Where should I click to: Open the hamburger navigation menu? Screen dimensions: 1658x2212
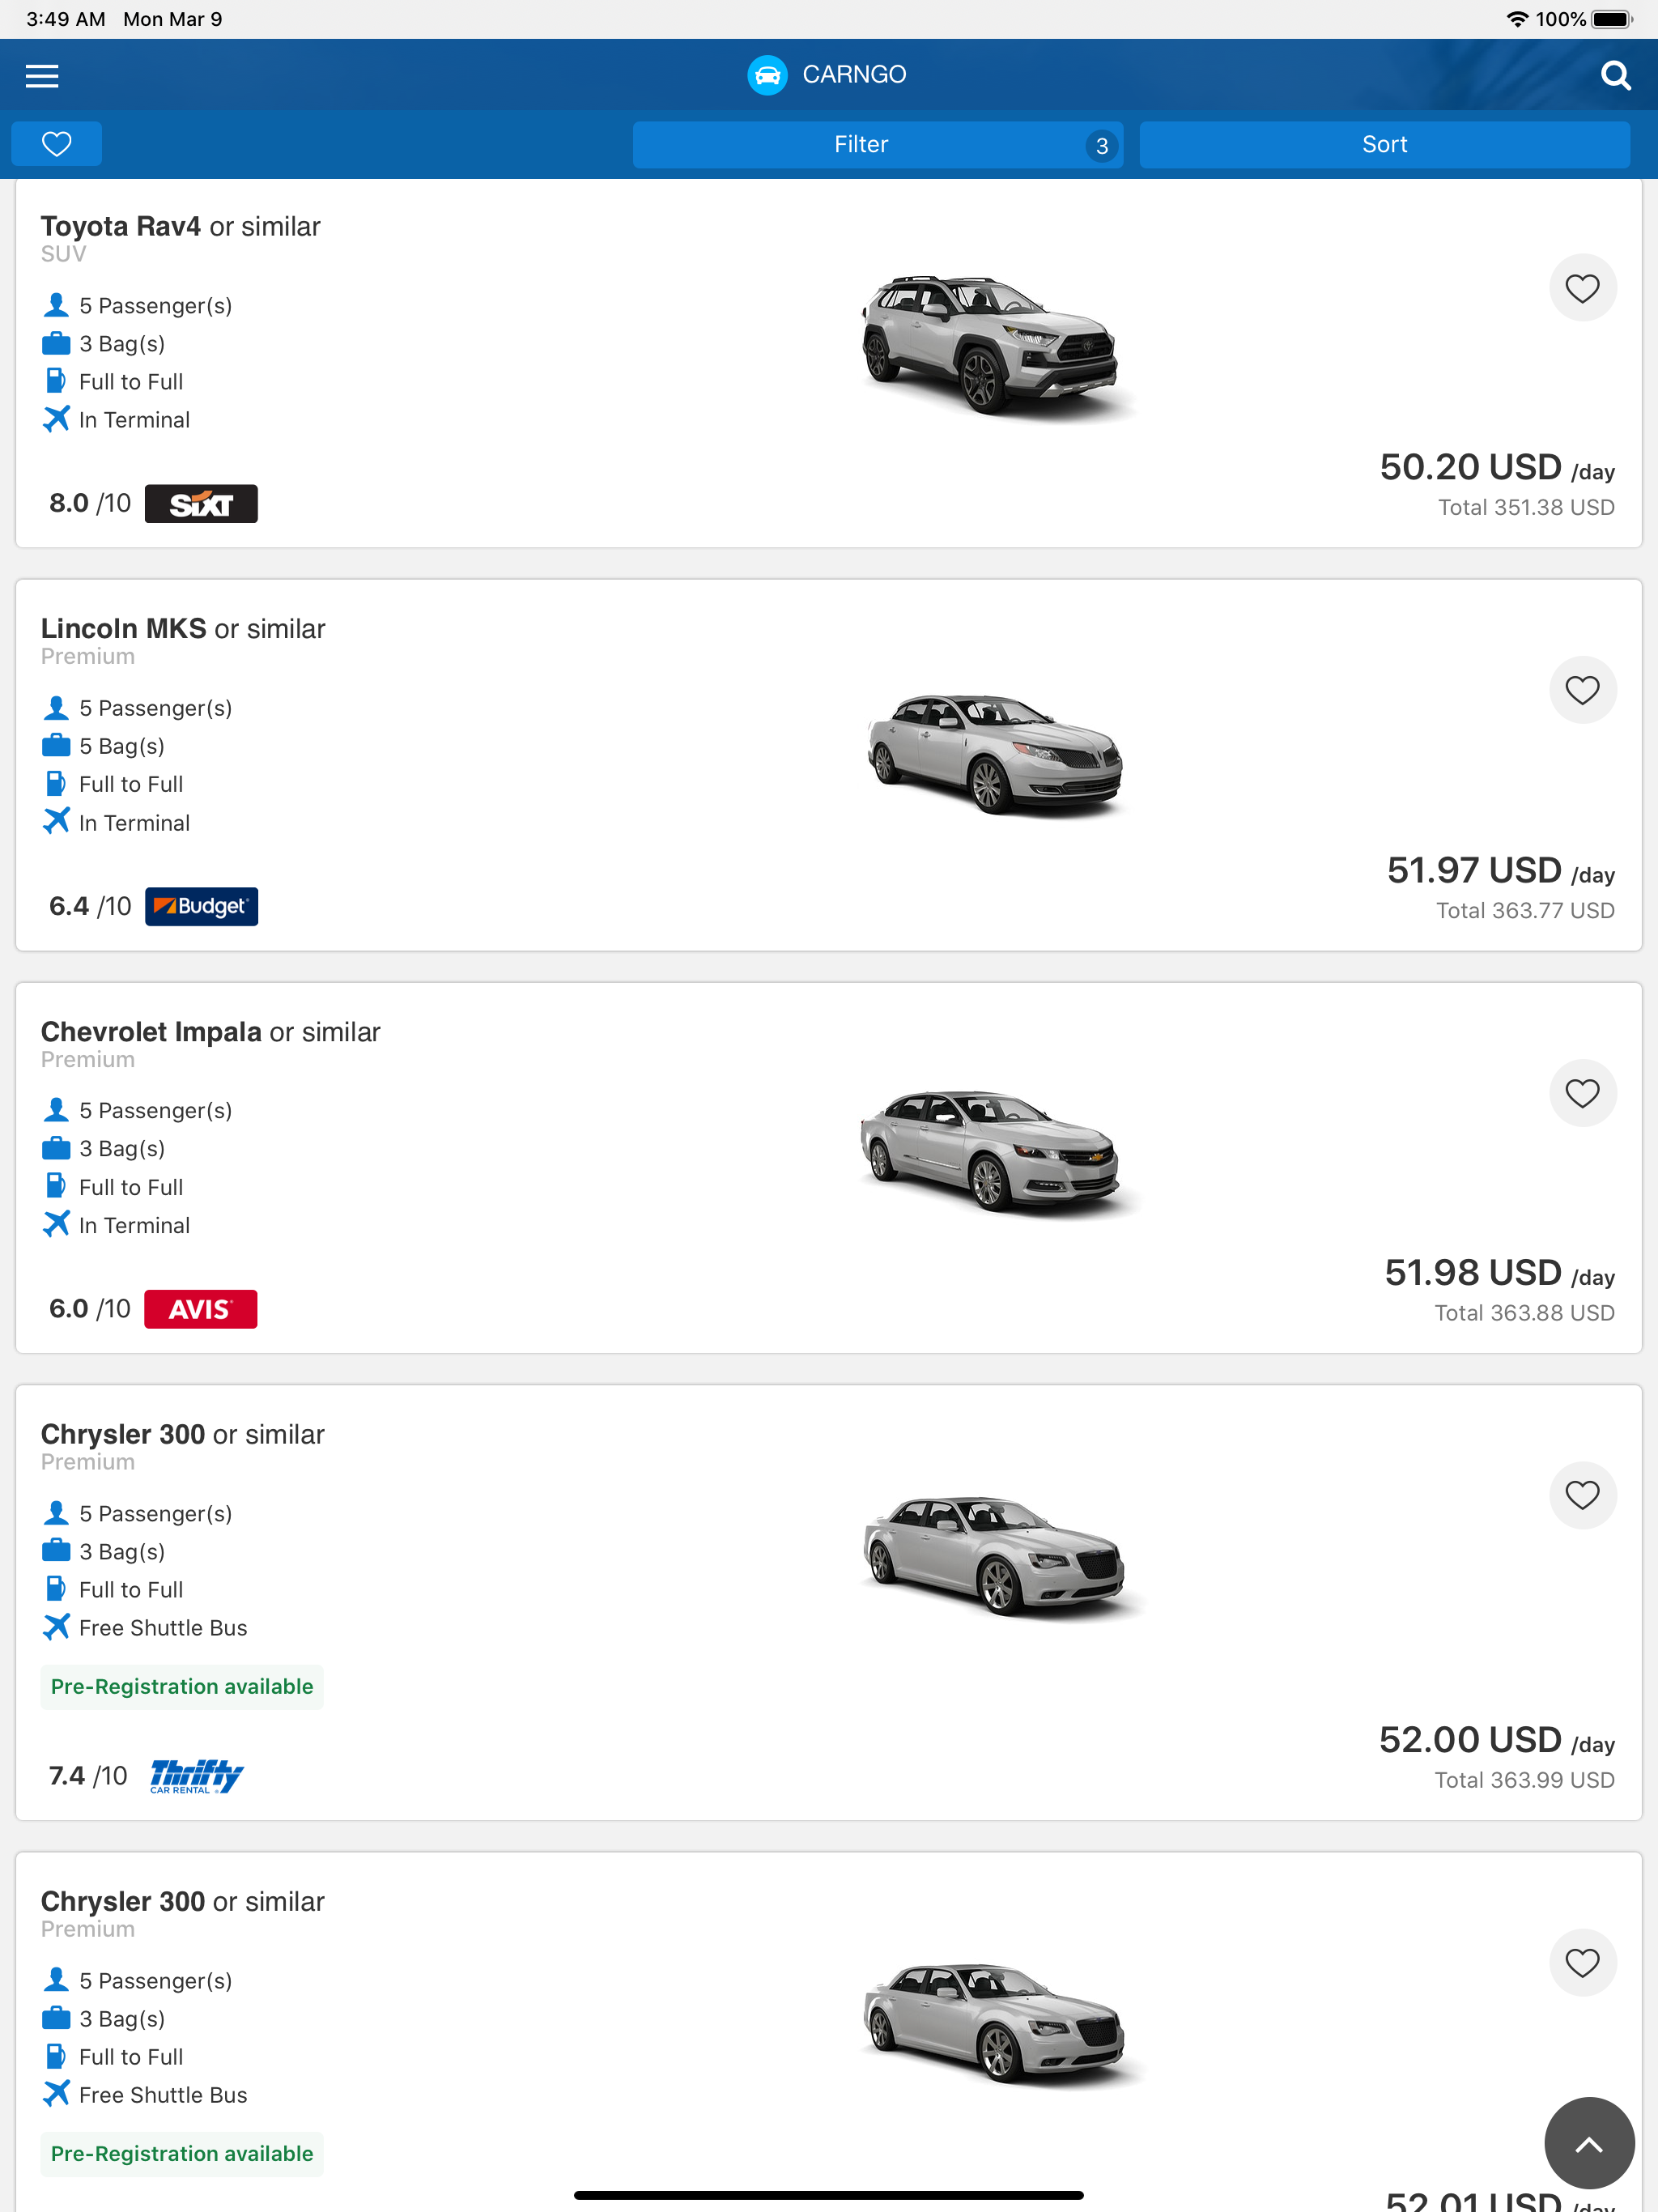pyautogui.click(x=42, y=75)
